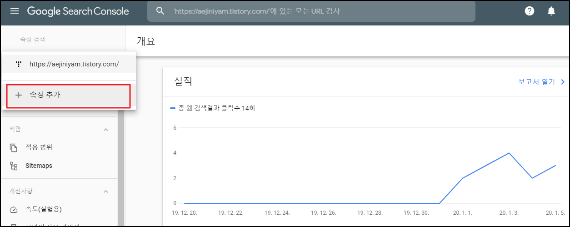Click the Sitemaps tree icon
The image size is (570, 227).
point(14,166)
